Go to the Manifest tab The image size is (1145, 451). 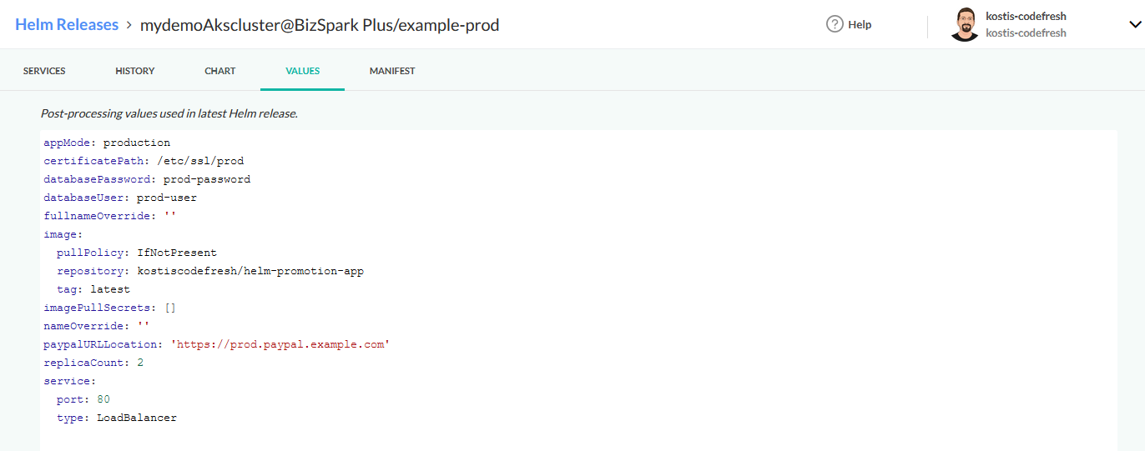(392, 71)
